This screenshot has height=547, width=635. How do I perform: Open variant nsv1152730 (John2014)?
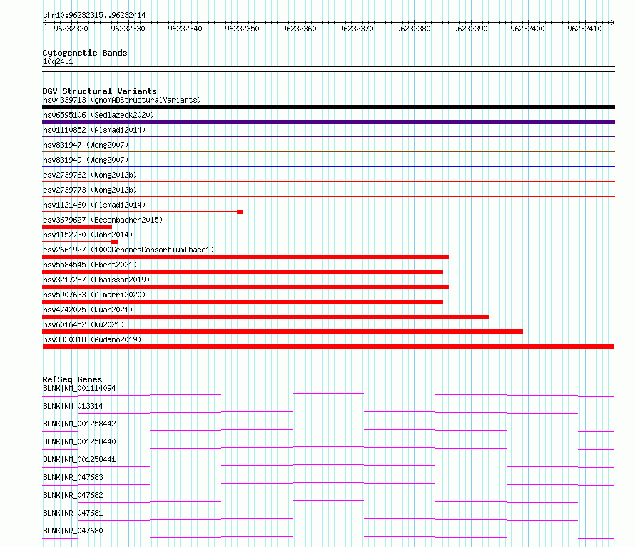[x=88, y=235]
